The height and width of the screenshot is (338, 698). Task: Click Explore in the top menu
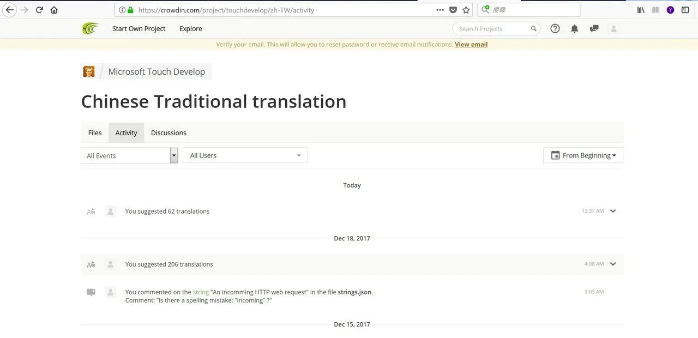pyautogui.click(x=191, y=29)
